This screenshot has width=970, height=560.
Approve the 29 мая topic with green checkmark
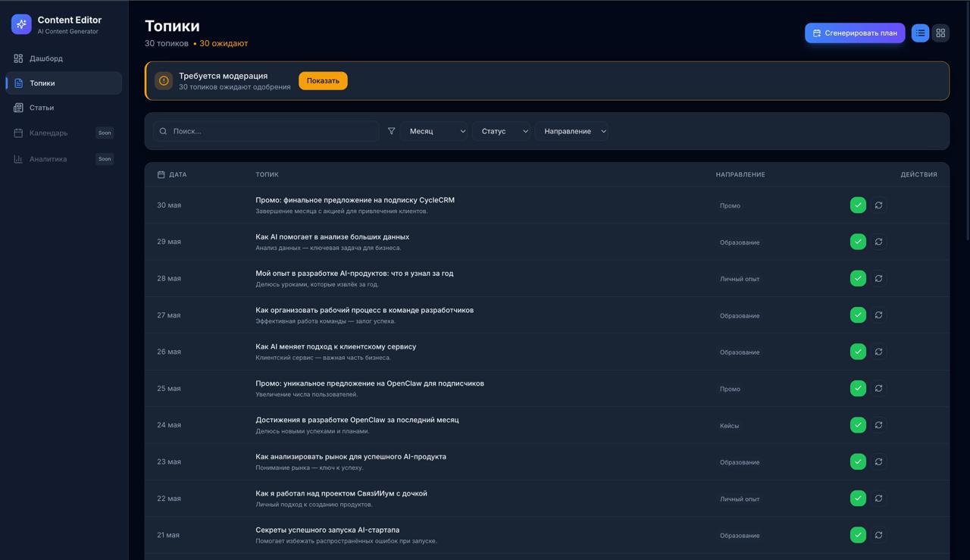tap(858, 242)
